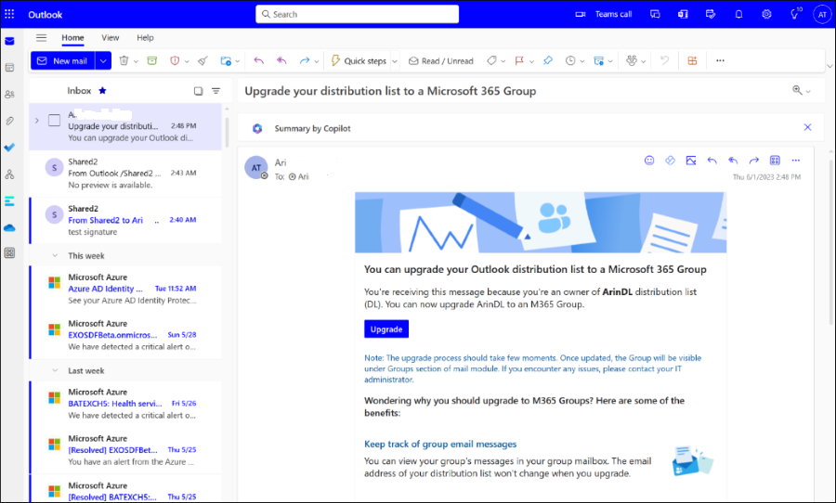Open the Flag options dropdown arrow

(x=531, y=61)
